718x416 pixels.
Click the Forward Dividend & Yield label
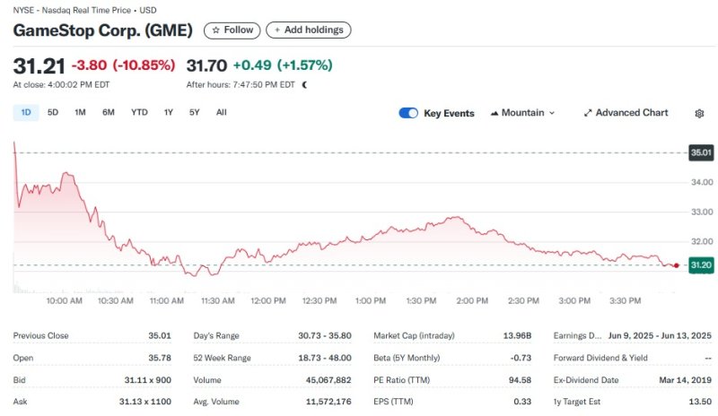(600, 358)
